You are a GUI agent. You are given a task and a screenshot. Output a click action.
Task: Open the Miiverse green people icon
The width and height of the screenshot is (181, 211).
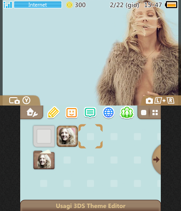(127, 113)
